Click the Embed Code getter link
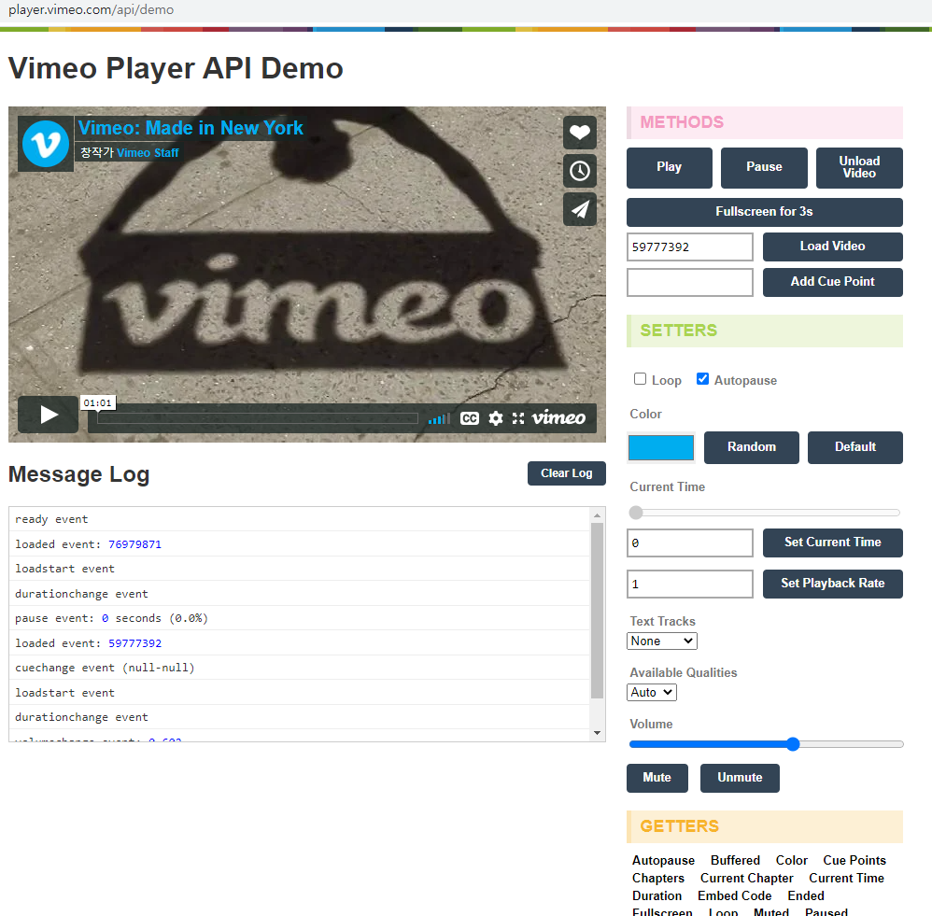Viewport: 932px width, 916px height. (735, 896)
